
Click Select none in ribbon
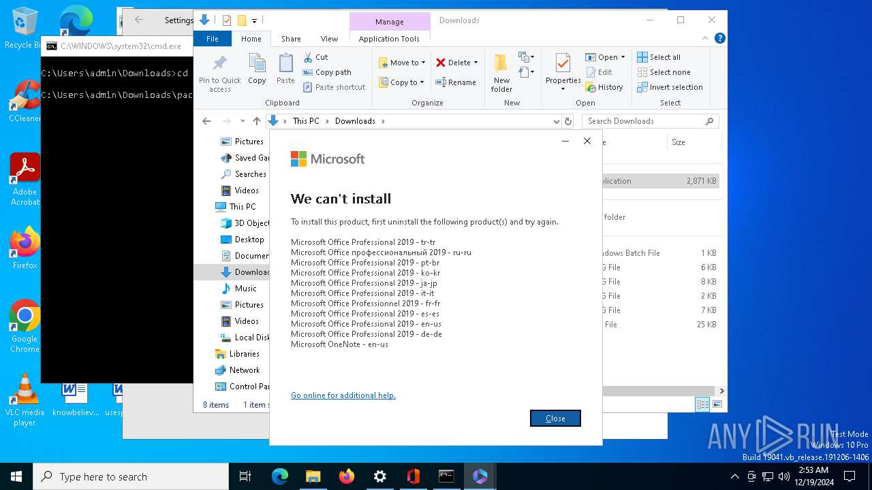pyautogui.click(x=664, y=72)
